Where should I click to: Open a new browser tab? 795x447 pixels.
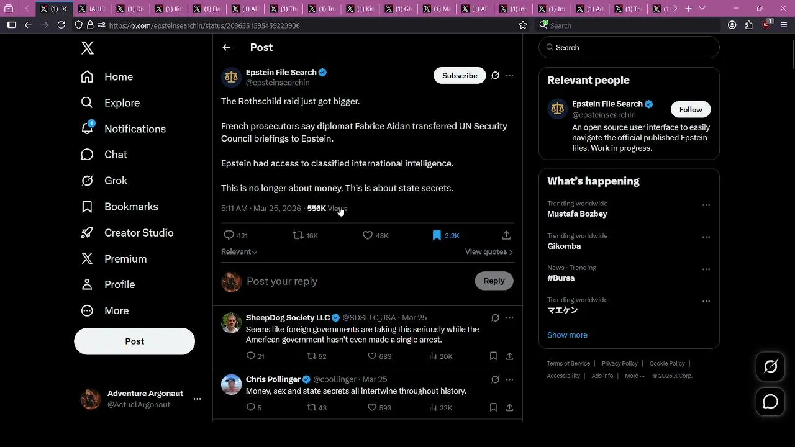(x=688, y=9)
